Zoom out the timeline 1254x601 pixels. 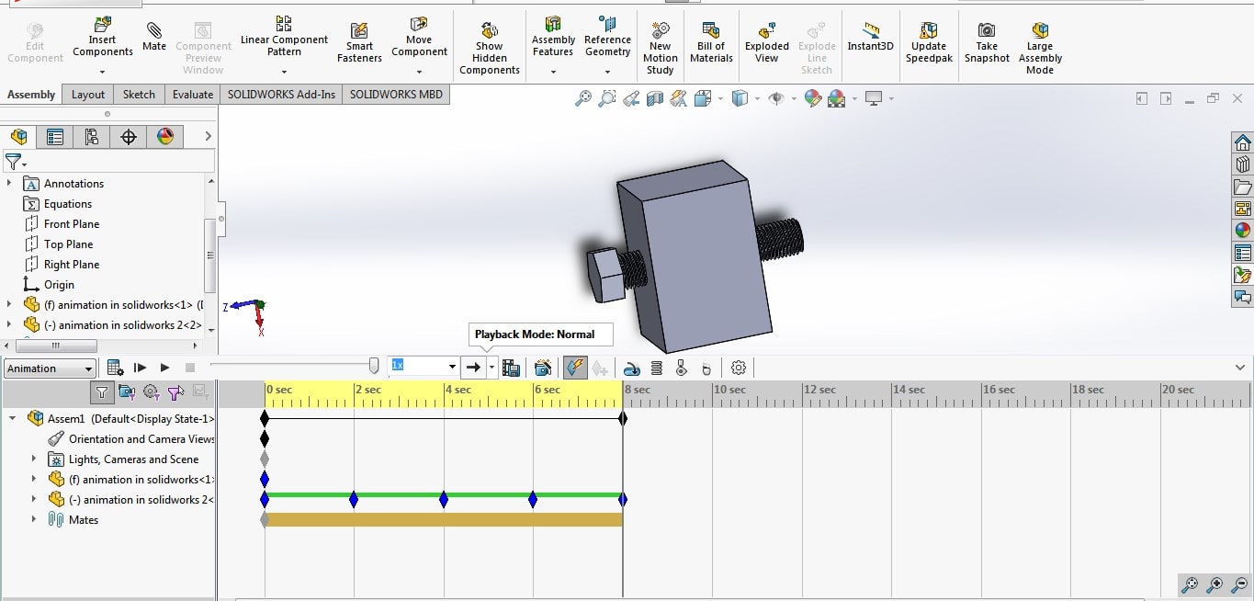tap(1240, 584)
